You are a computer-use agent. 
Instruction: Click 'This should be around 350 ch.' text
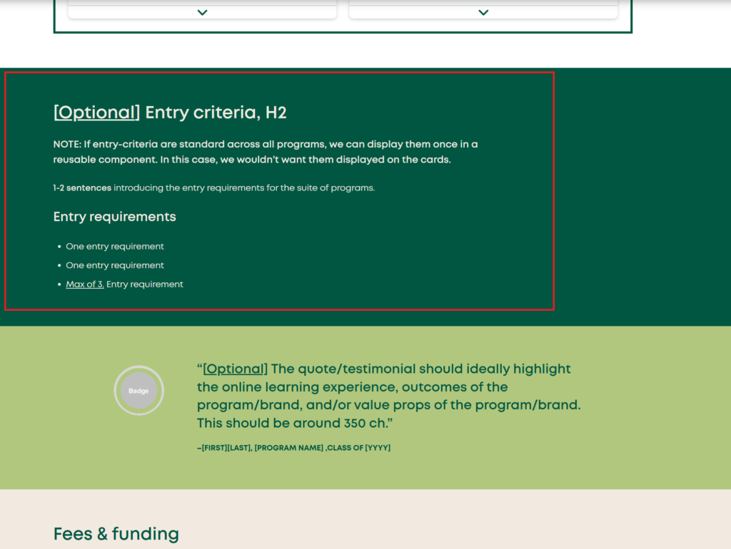click(x=294, y=423)
